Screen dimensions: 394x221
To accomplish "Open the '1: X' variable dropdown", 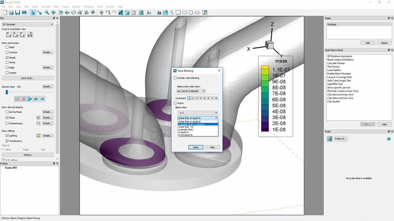I will 198,113.
